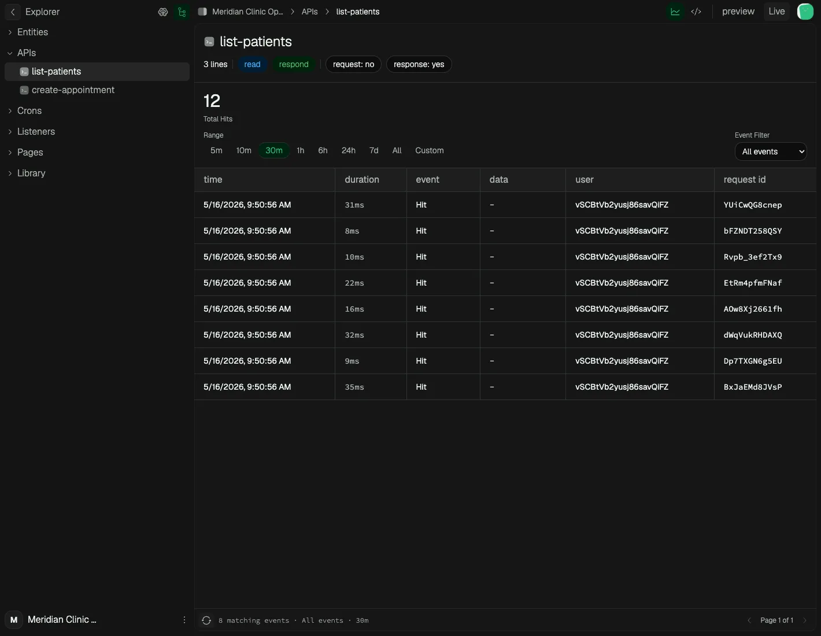Click the APIs breadcrumb link
The height and width of the screenshot is (636, 821).
[x=309, y=12]
